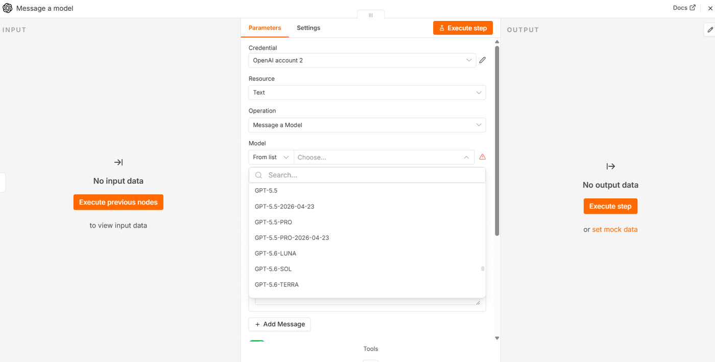Switch to the Settings tab
Screen dimensions: 715x362
click(x=308, y=28)
